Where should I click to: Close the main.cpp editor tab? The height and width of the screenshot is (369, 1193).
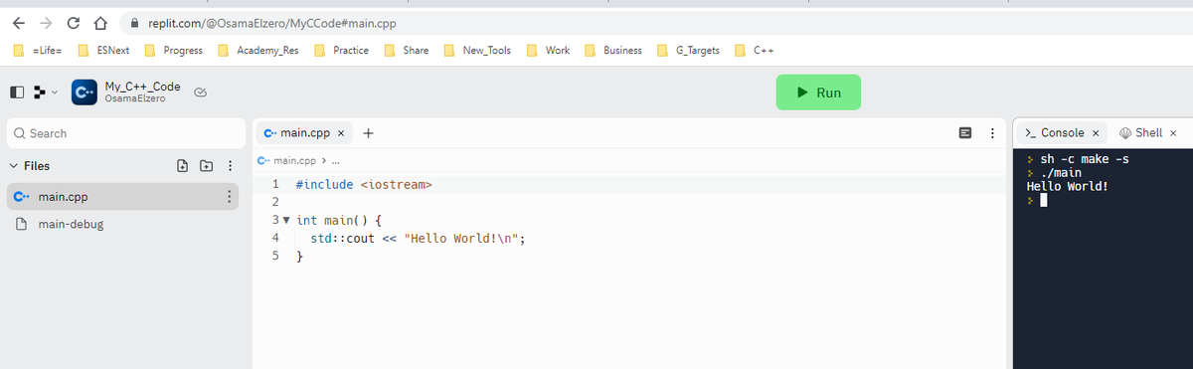coord(341,133)
